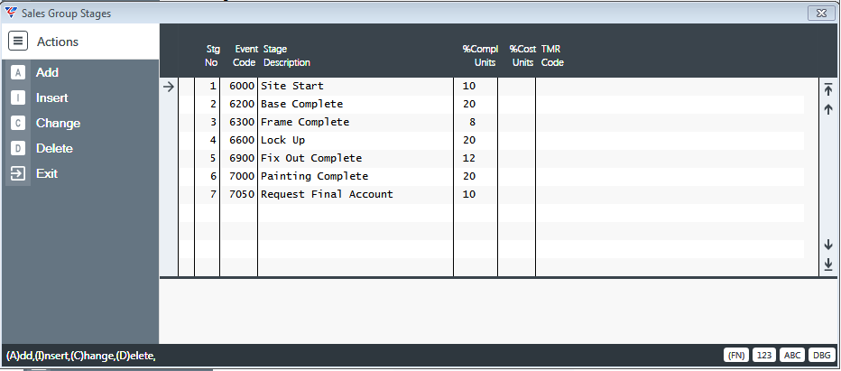Click the D key icon for Delete

(18, 148)
